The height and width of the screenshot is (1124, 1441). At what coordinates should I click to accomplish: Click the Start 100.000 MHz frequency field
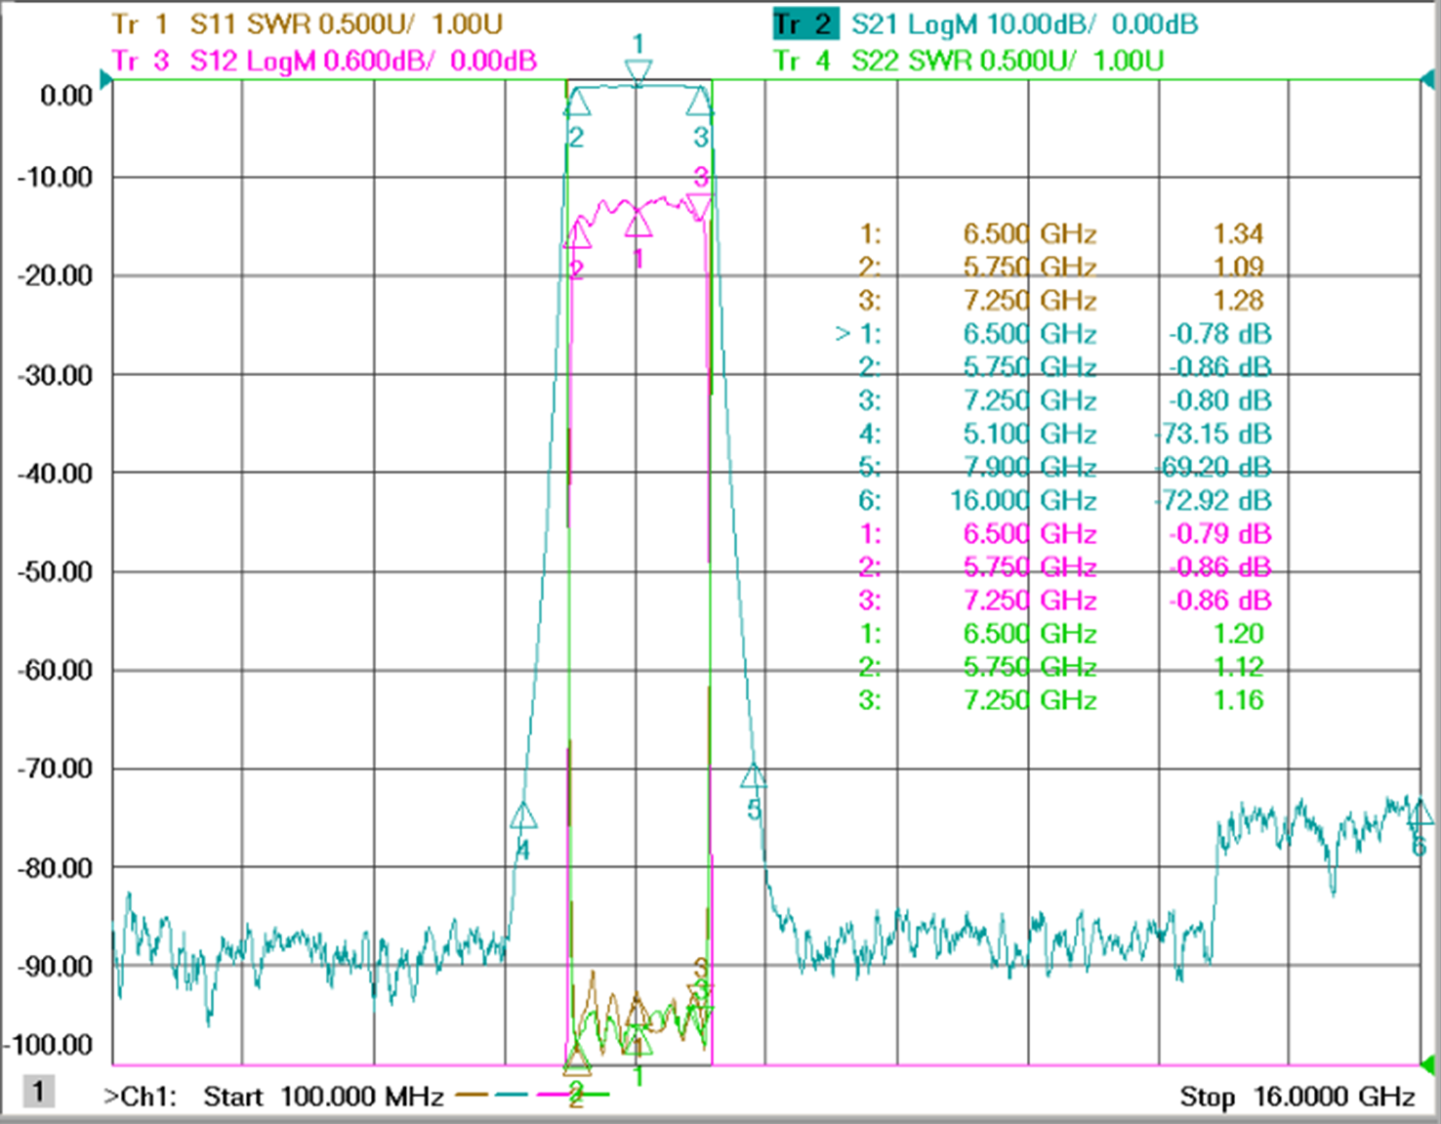coord(323,1097)
